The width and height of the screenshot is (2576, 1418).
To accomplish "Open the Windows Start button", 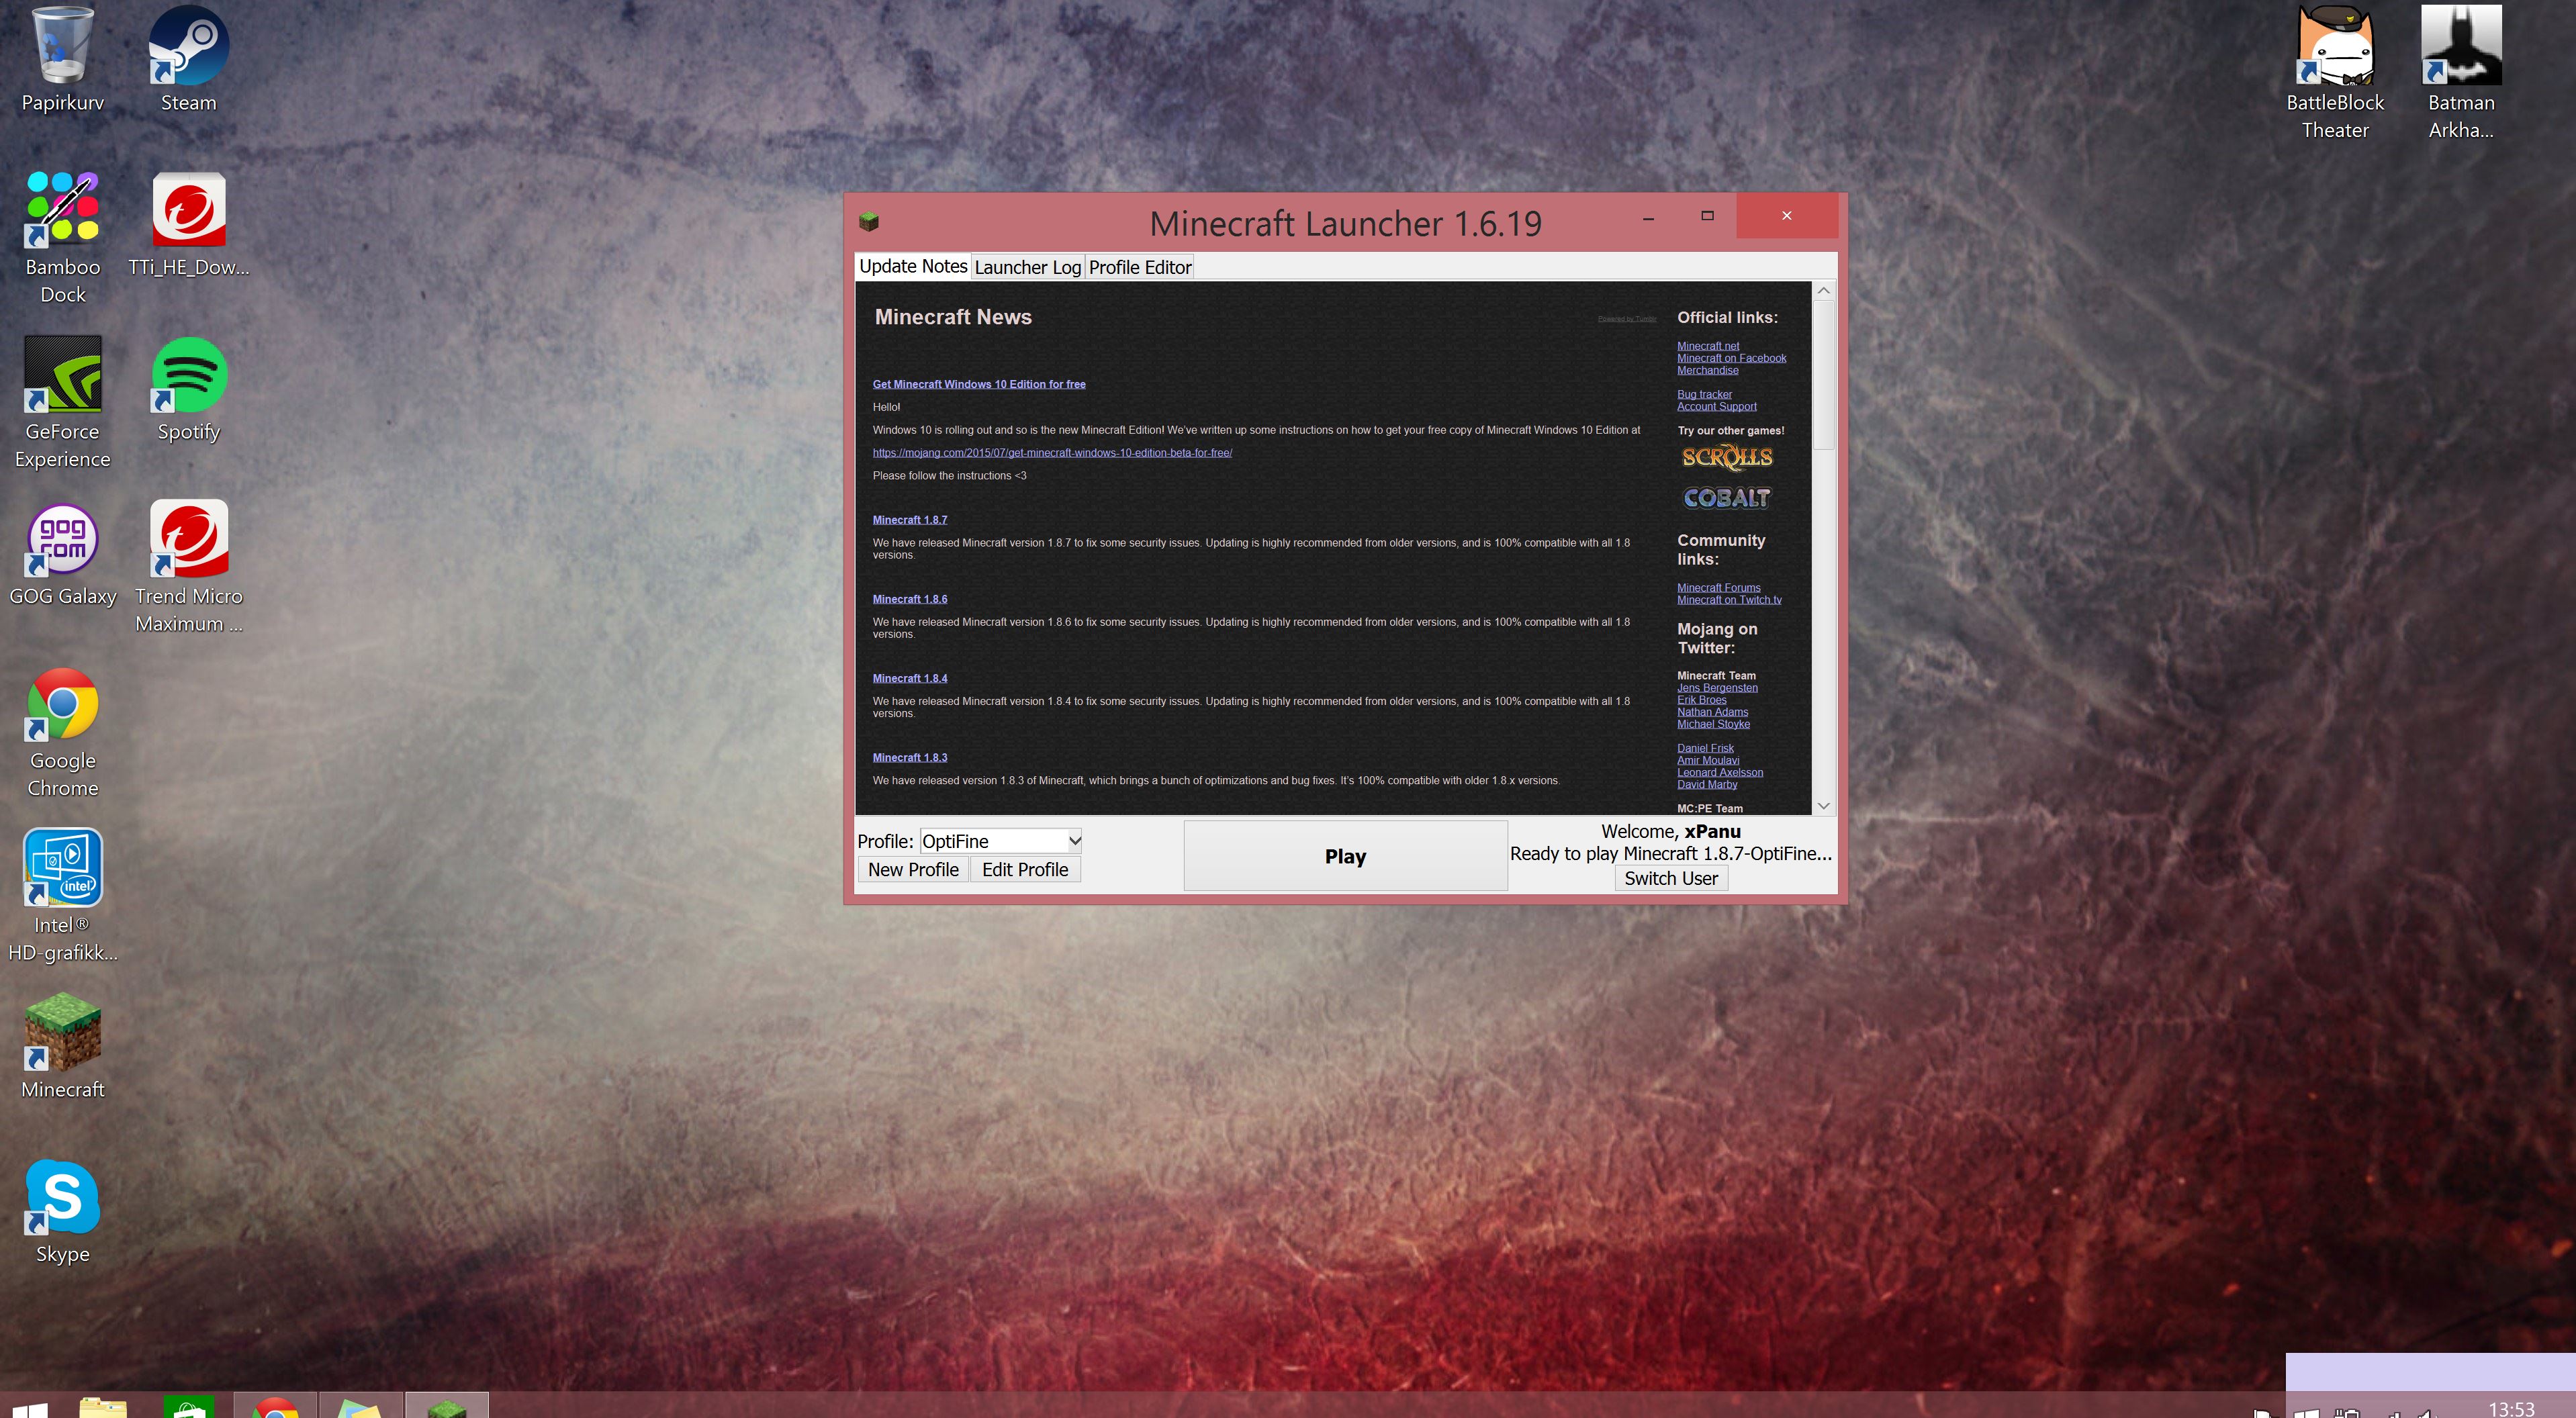I will pyautogui.click(x=30, y=1409).
